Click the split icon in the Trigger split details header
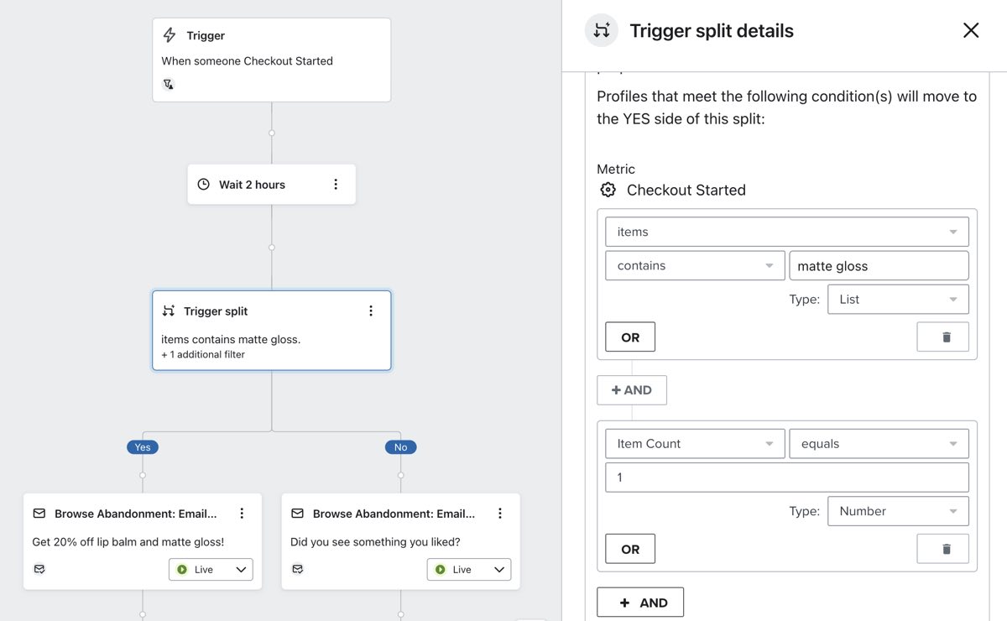 pyautogui.click(x=600, y=29)
